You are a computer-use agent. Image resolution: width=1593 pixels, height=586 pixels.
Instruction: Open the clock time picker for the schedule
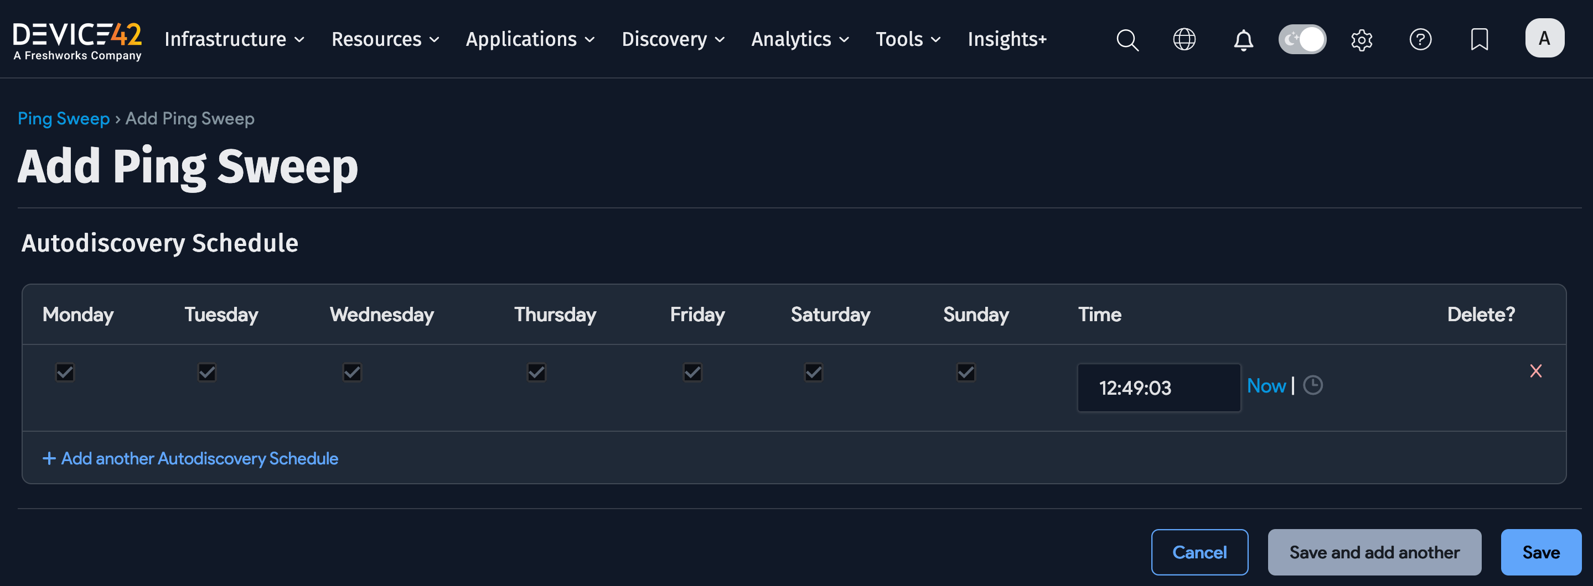pos(1313,385)
